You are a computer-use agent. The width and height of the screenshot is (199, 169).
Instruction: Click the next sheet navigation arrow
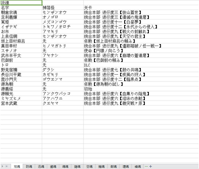pos(2,166)
